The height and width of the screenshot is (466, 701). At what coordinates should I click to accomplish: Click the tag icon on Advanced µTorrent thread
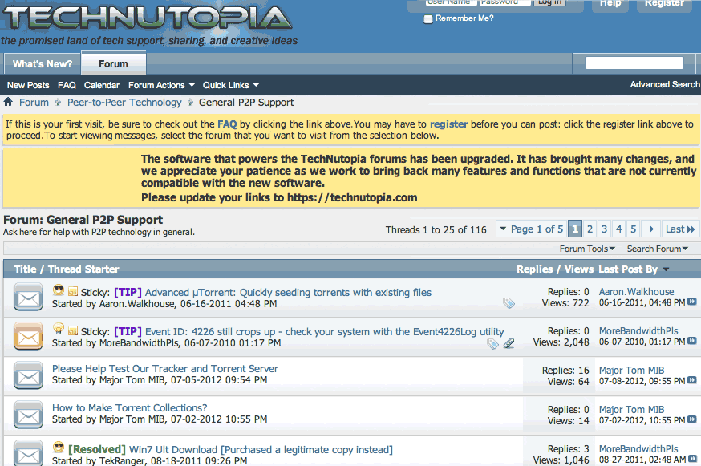pyautogui.click(x=509, y=303)
